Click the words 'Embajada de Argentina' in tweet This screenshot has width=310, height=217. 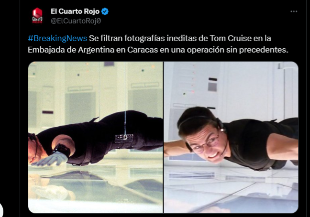(71, 50)
